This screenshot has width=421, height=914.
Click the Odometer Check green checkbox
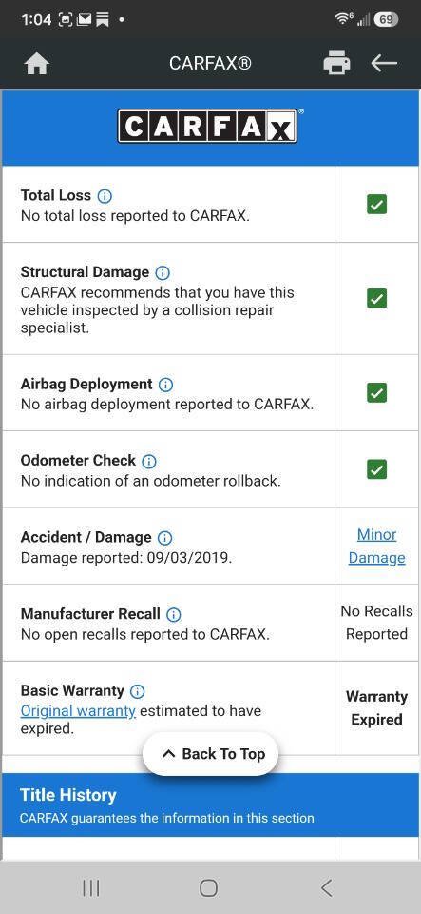pyautogui.click(x=376, y=469)
